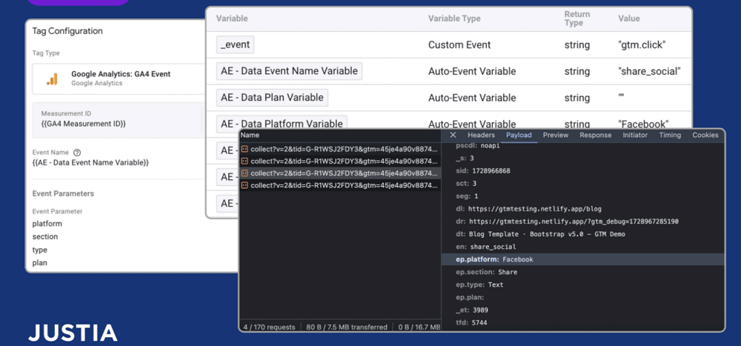
Task: Click the Custom Event type cell
Action: [459, 45]
